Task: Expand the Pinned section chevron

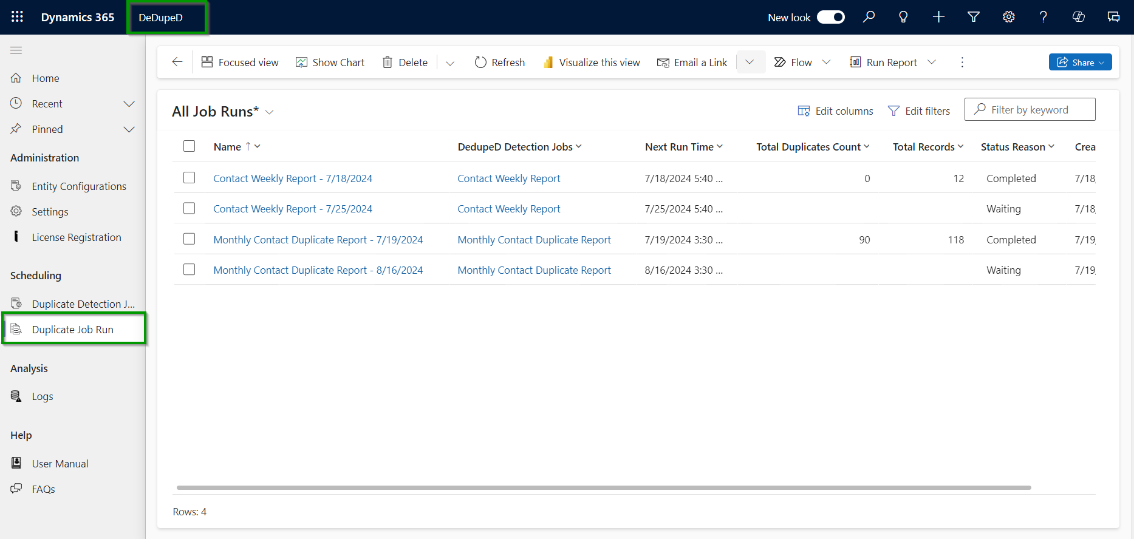Action: point(129,129)
